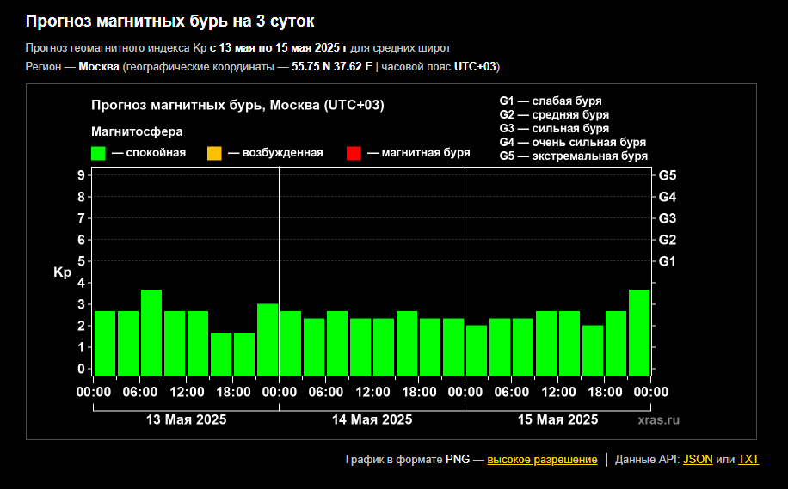Select the "13 Мая 2025" date label

pos(186,420)
